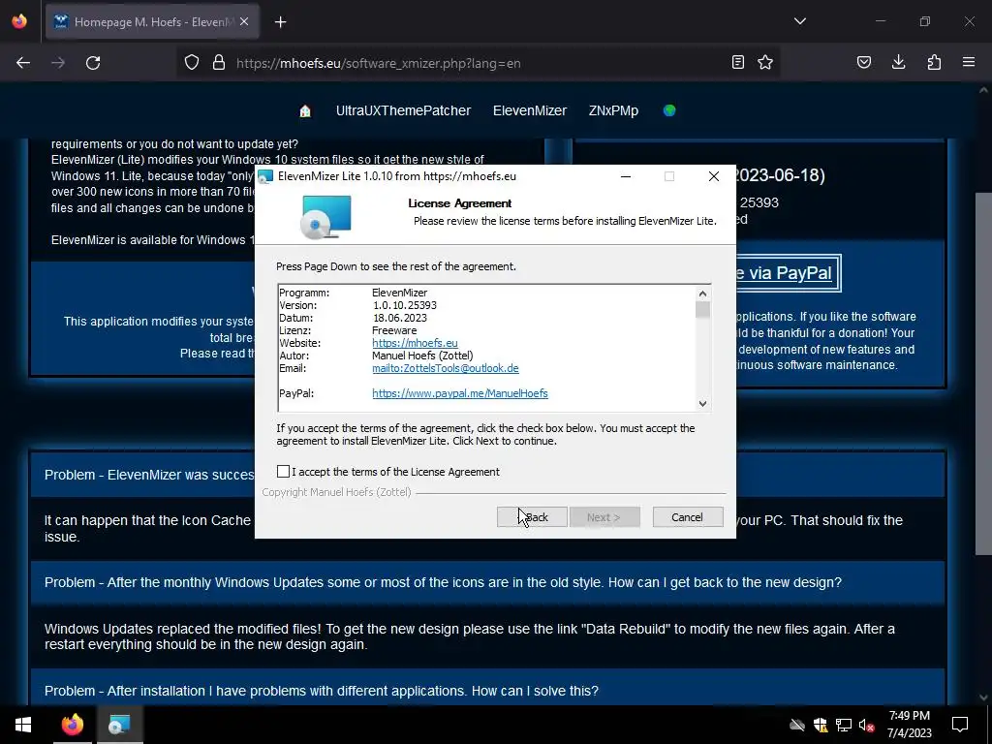Open the Windows Start menu
The image size is (992, 744).
(x=23, y=725)
